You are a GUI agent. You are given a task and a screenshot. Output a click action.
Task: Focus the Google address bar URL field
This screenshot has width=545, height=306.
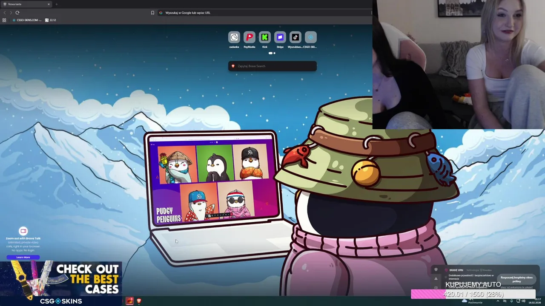pos(264,13)
